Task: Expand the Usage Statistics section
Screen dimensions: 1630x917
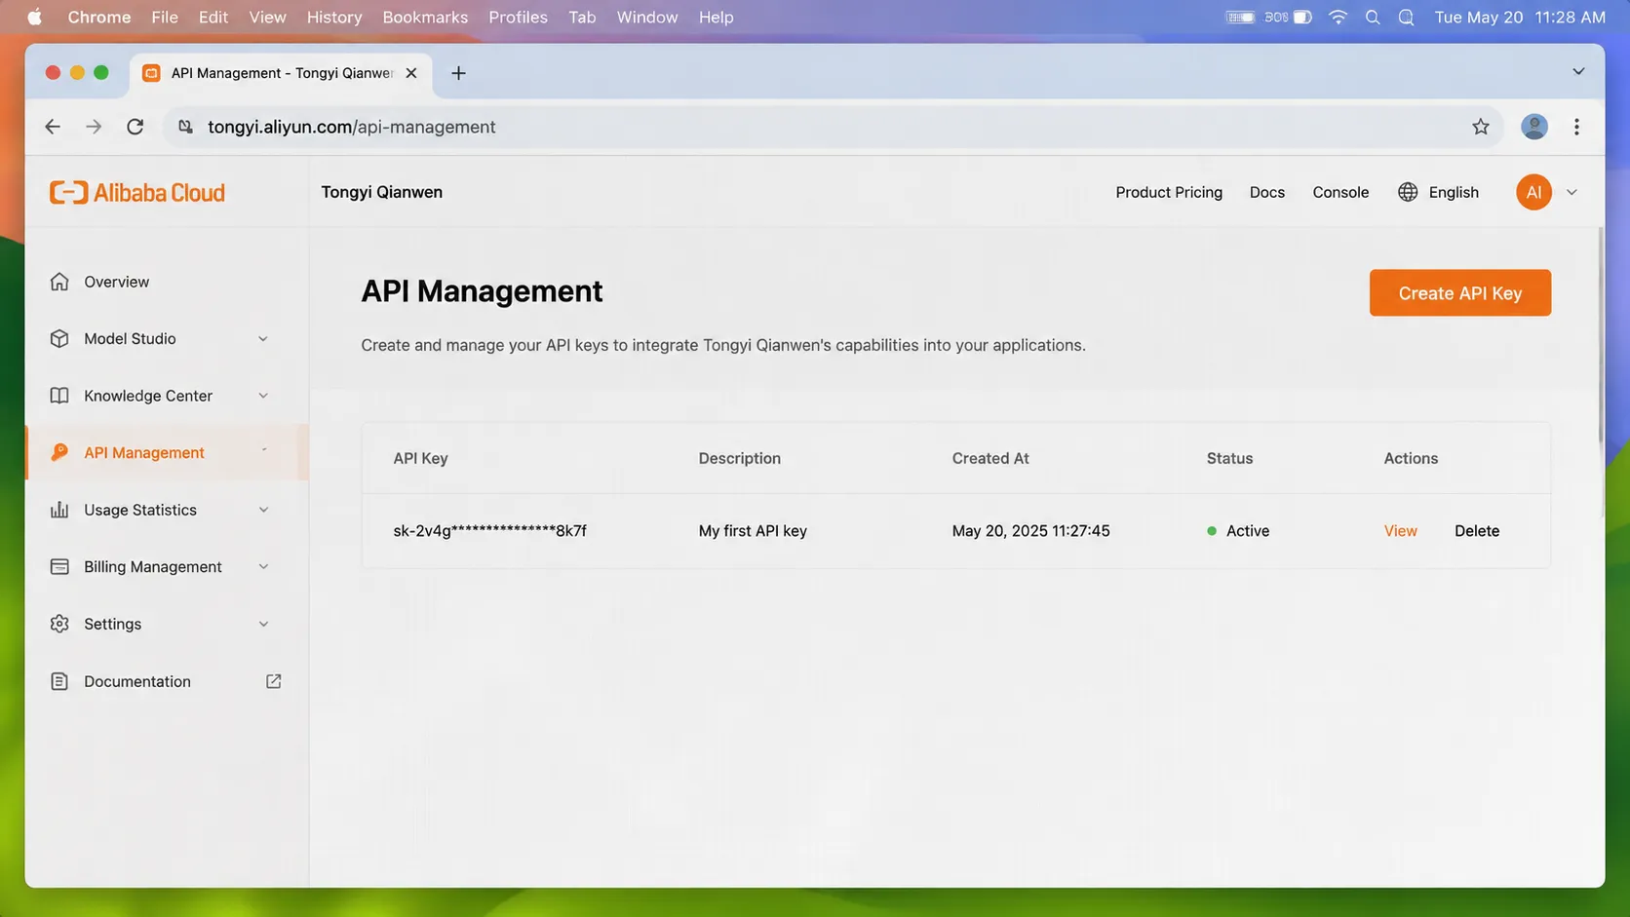Action: [x=263, y=510]
